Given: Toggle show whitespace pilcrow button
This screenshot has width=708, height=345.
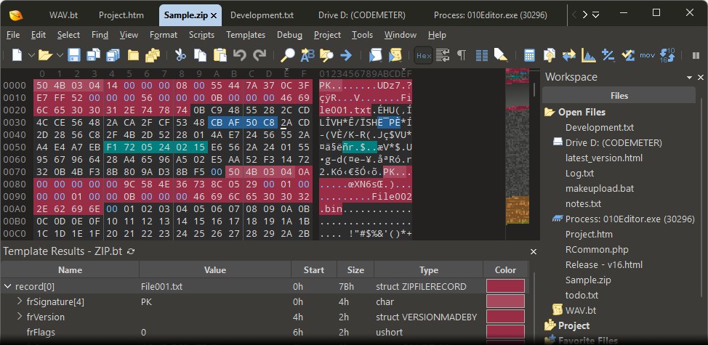Looking at the screenshot, I should point(462,55).
